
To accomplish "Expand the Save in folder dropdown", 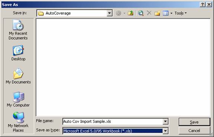I will point(110,13).
